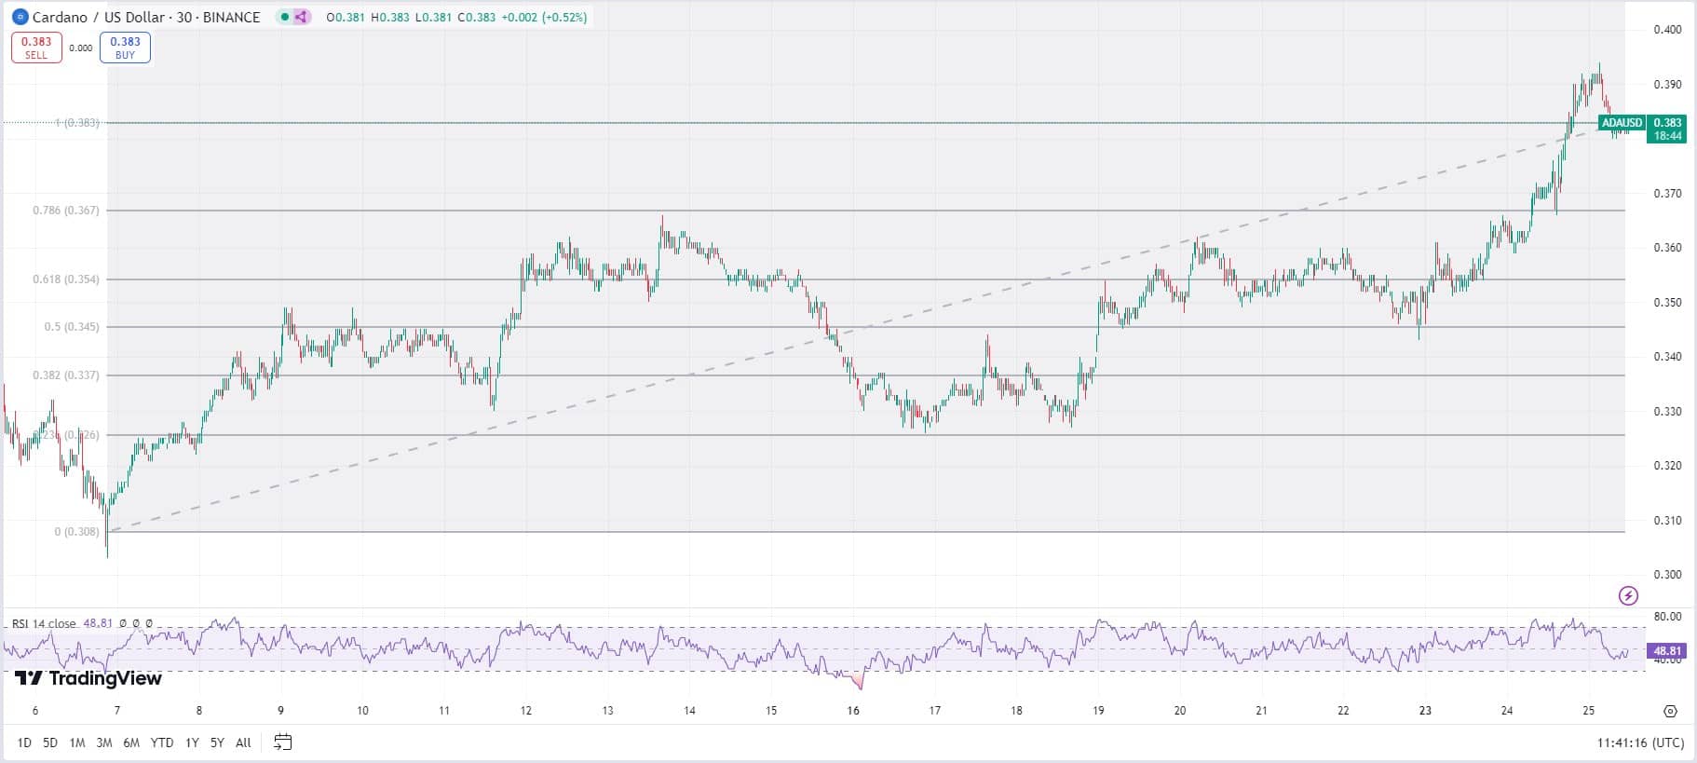
Task: Click the 0.310 price axis label
Action: tap(1667, 521)
